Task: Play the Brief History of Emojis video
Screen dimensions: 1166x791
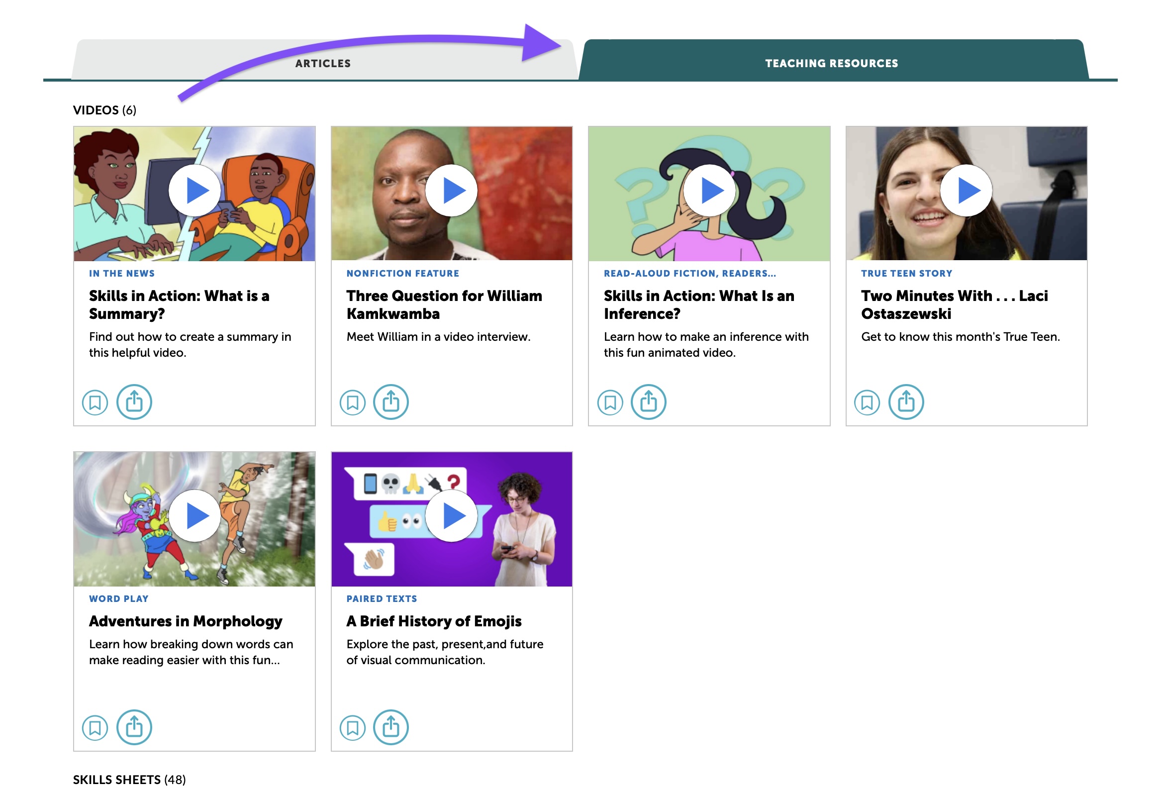Action: tap(452, 516)
